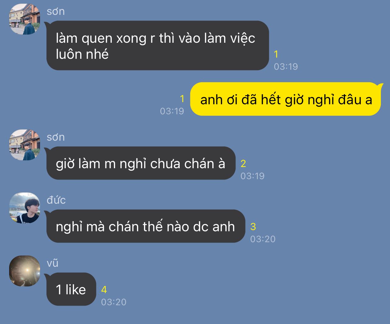Open đức's profile picture

(x=25, y=208)
